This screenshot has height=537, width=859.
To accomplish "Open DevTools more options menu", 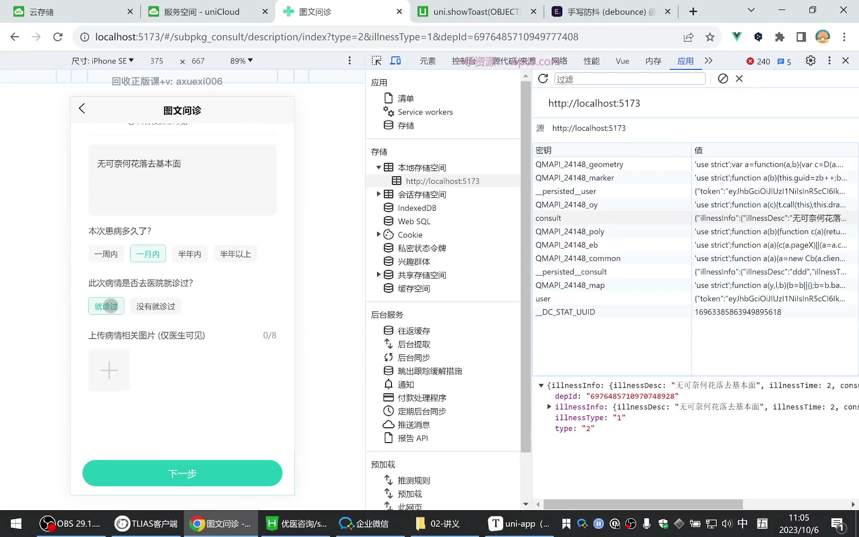I will coord(829,61).
